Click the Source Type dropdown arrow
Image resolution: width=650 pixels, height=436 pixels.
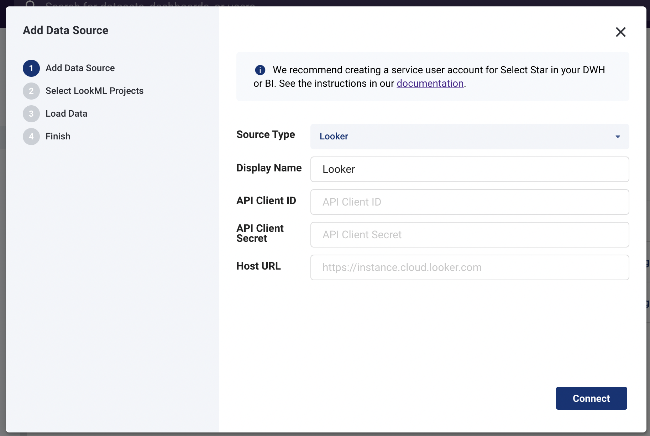pos(618,137)
